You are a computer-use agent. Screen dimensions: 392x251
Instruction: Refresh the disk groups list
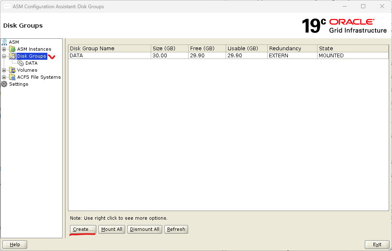pyautogui.click(x=176, y=229)
